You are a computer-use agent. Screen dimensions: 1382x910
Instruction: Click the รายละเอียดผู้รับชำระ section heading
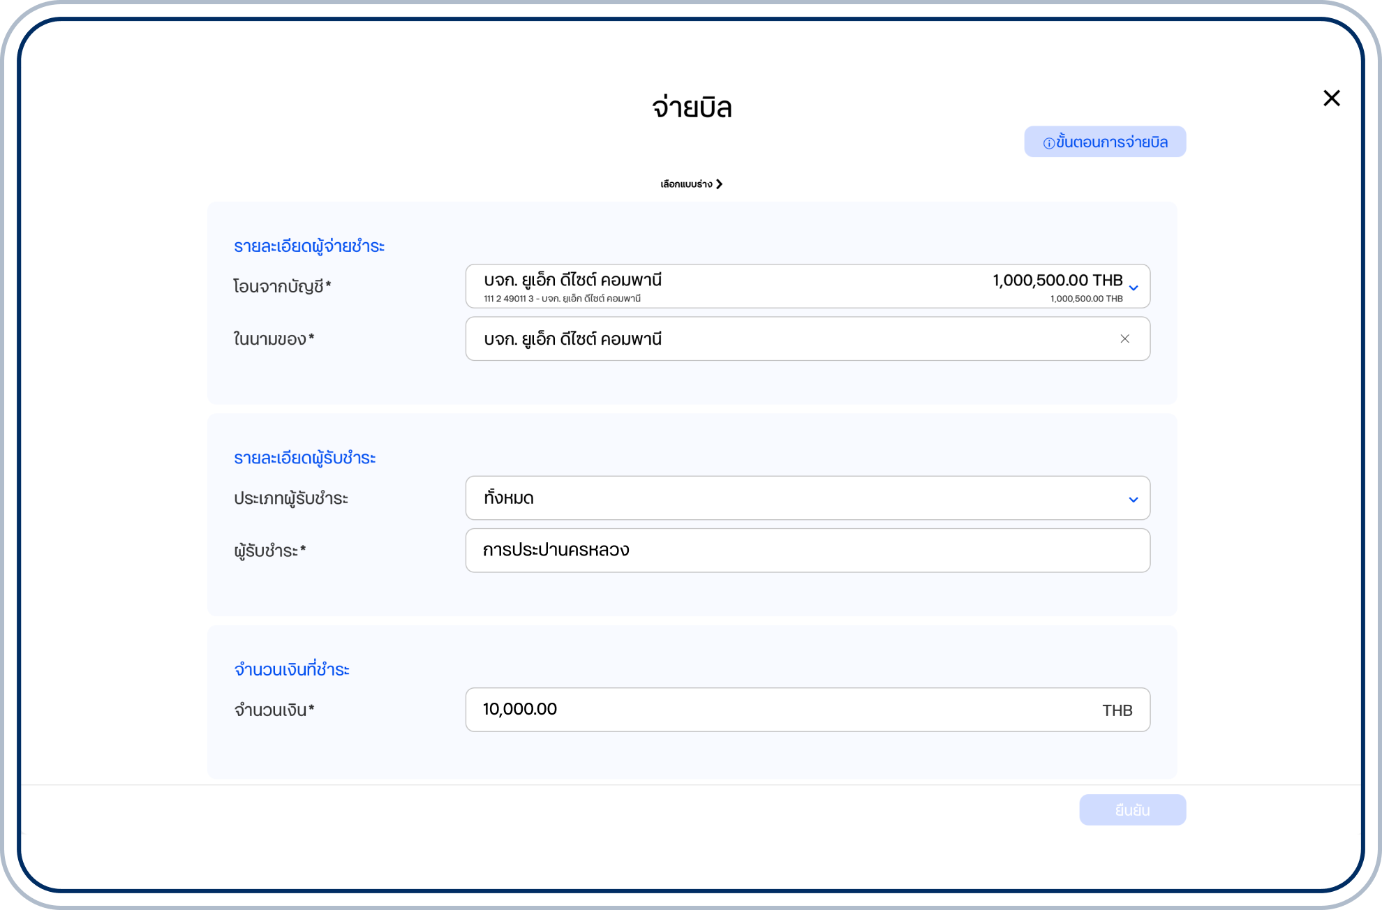pos(304,458)
